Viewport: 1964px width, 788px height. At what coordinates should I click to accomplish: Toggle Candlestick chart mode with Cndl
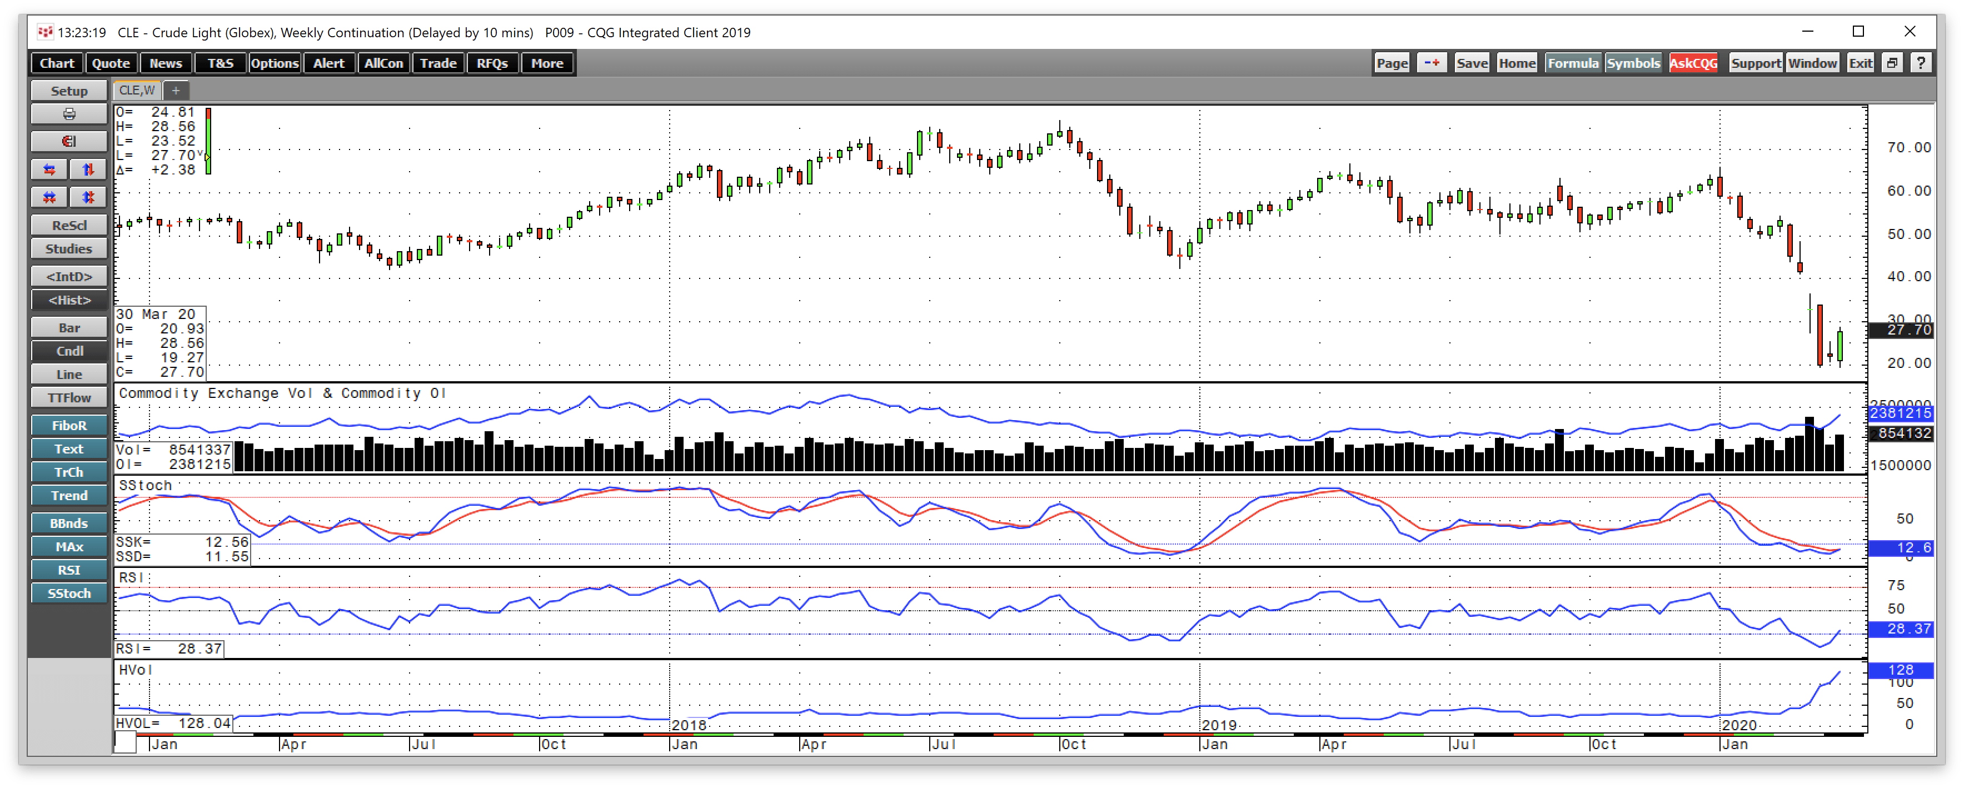(x=68, y=351)
